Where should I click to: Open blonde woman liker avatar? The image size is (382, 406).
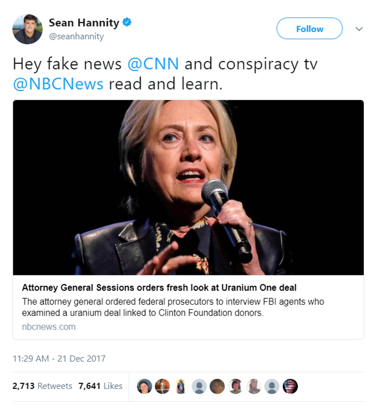click(x=254, y=386)
